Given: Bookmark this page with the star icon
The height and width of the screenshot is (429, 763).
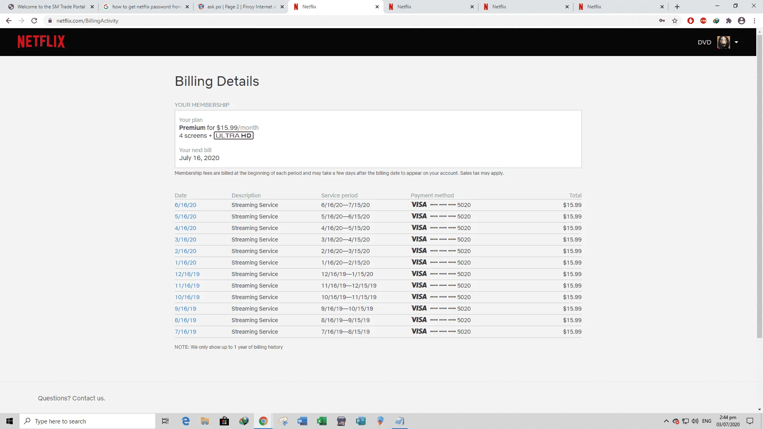Looking at the screenshot, I should point(675,21).
